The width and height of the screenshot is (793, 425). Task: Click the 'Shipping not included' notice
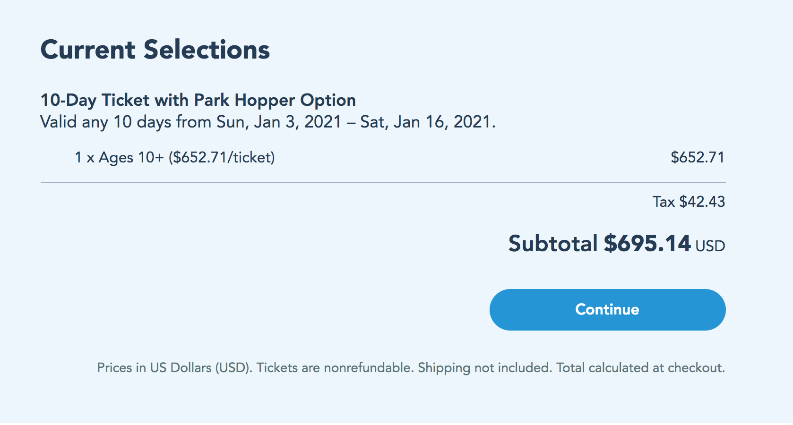tap(484, 368)
